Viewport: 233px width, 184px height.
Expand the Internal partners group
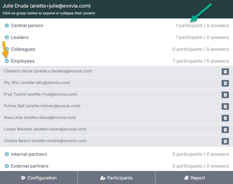pyautogui.click(x=7, y=154)
